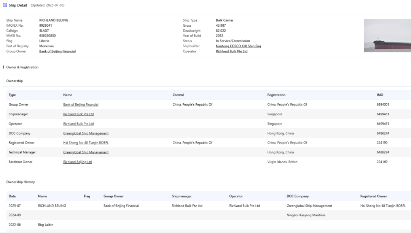Screen dimensions: 411x233
Task: Open Bank of Beijing Financial in Ownership table
Action: tap(81, 105)
